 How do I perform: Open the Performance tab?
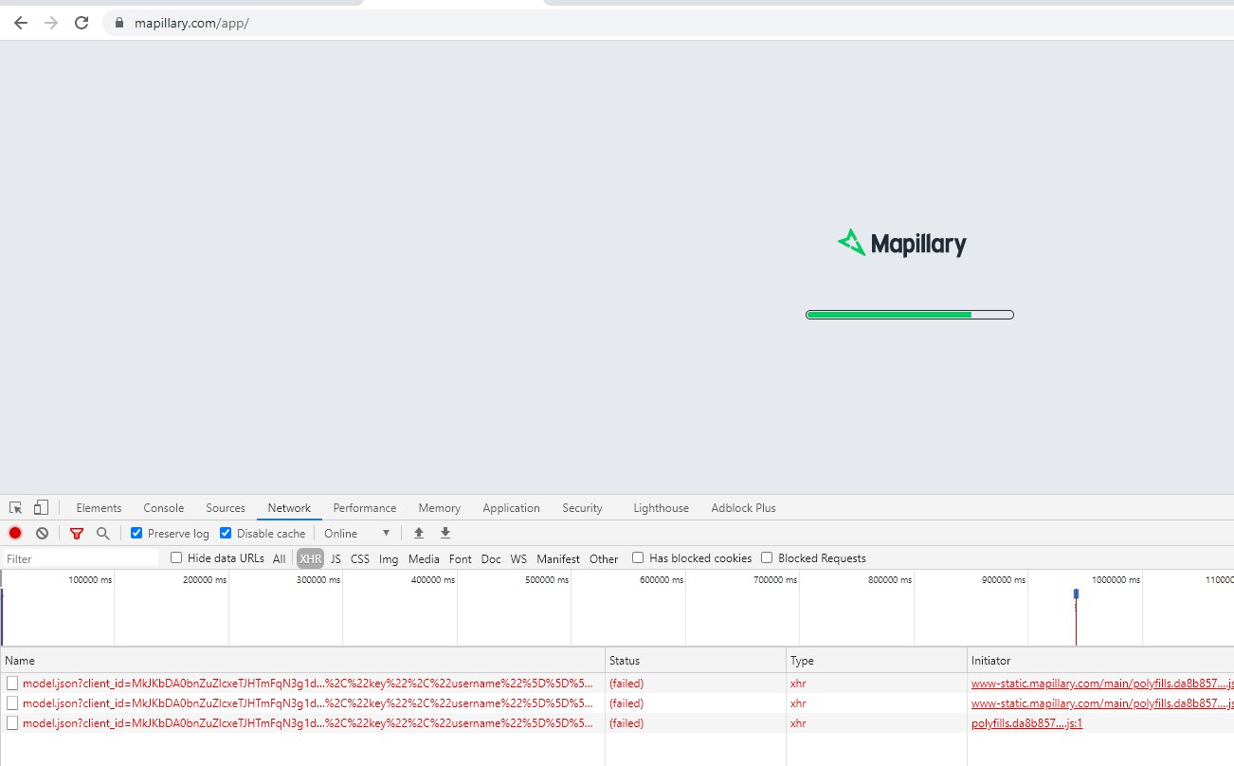365,508
